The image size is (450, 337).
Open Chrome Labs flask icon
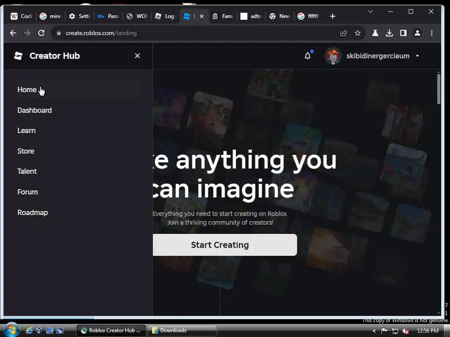pos(375,33)
